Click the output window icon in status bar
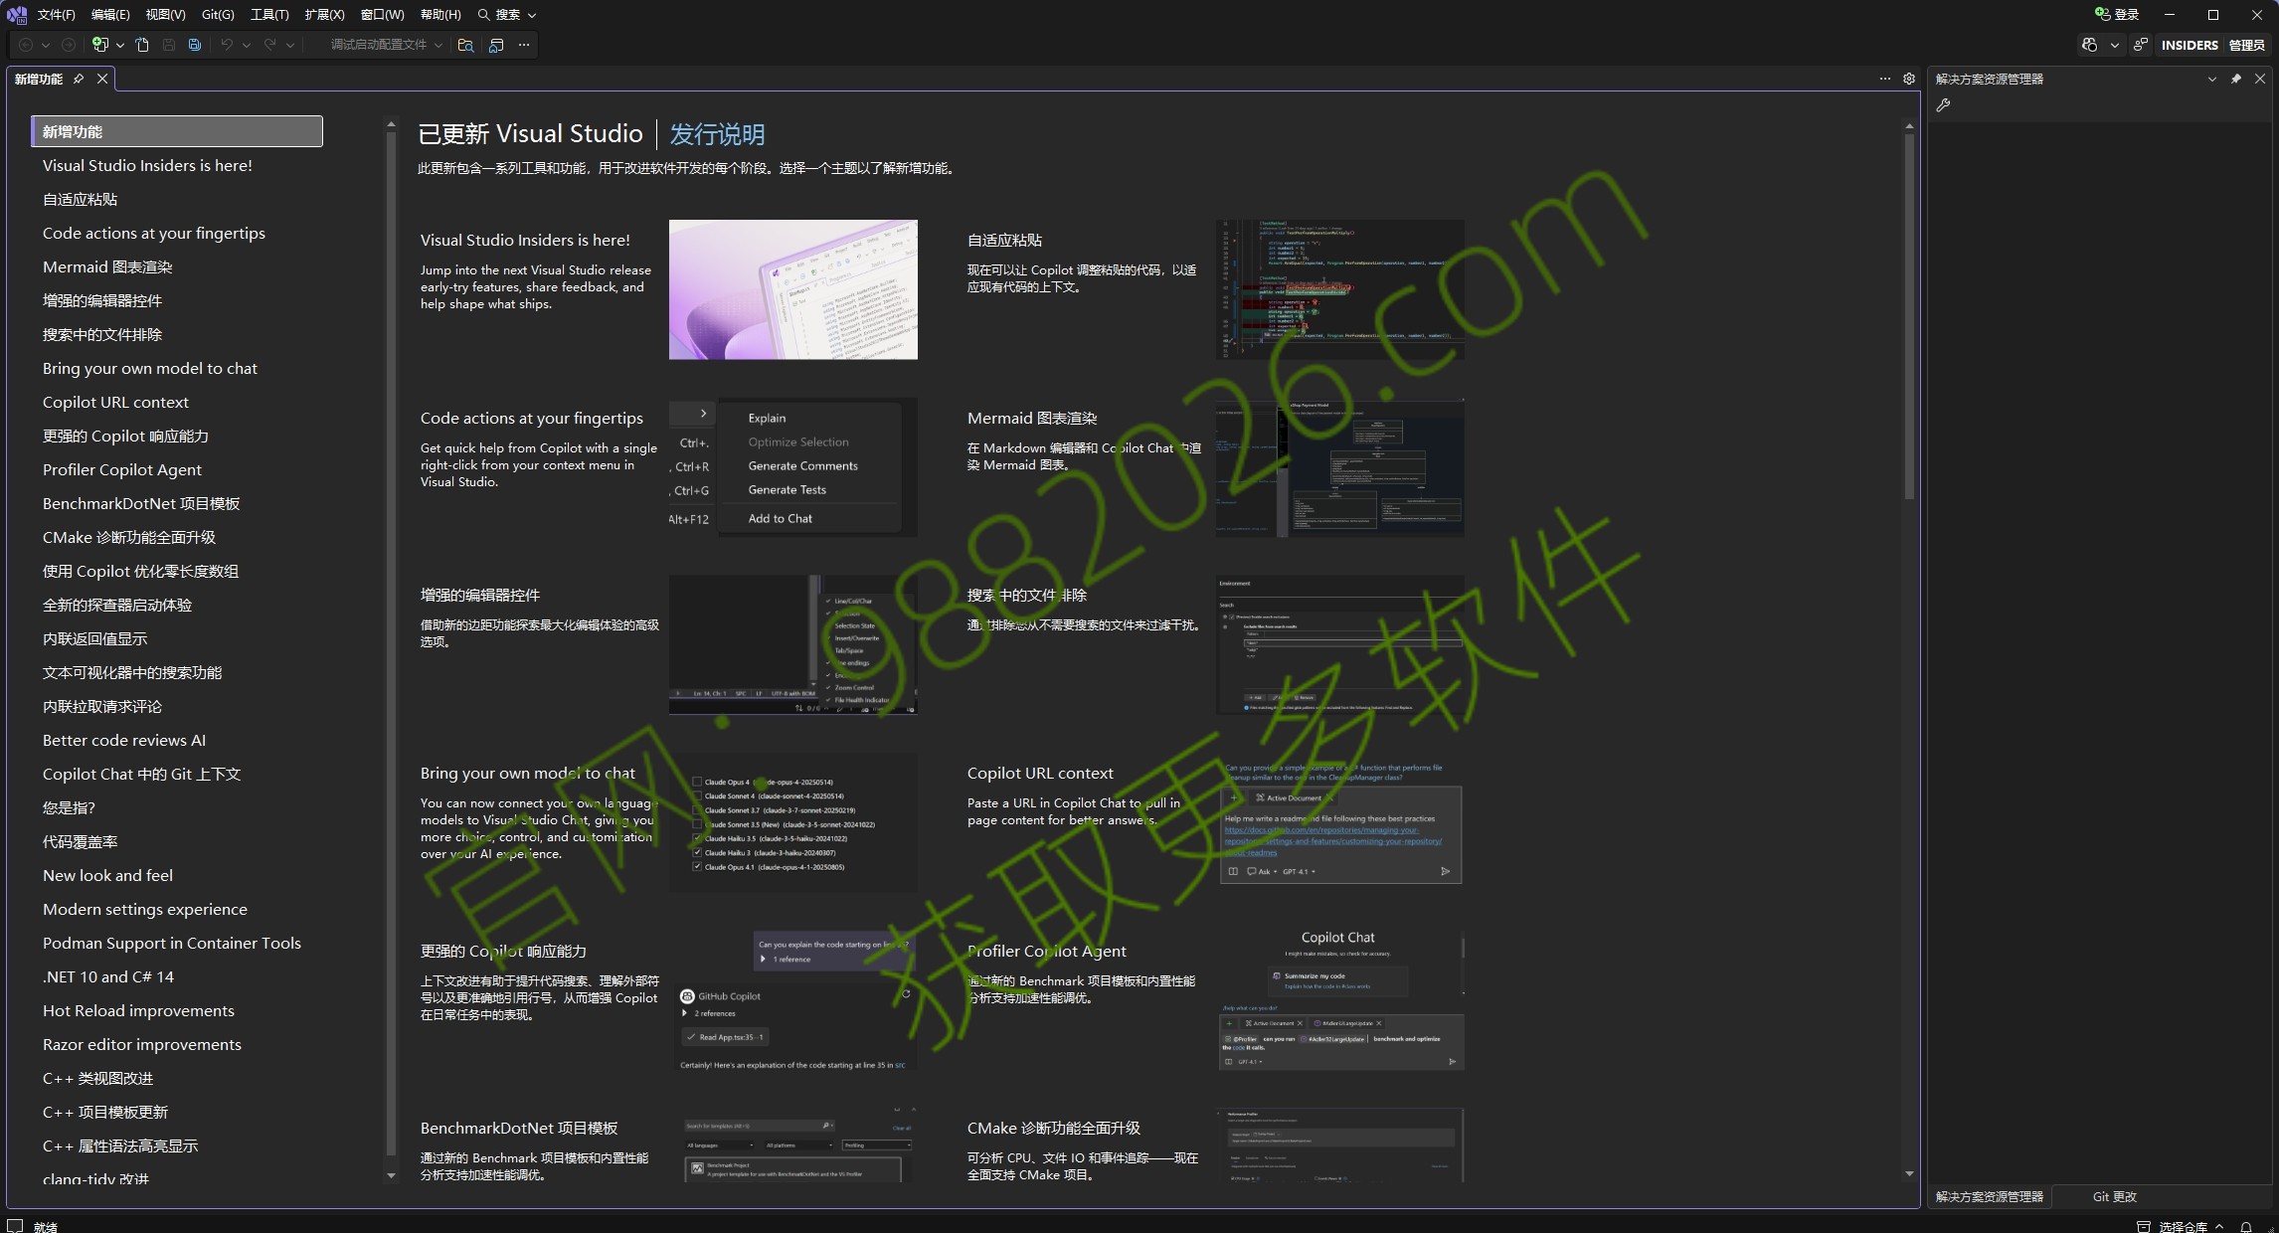The image size is (2279, 1233). click(x=15, y=1226)
